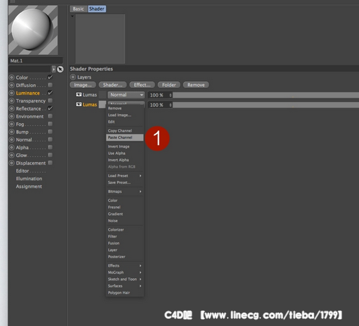Click the Fog channel circle icon

pos(12,124)
